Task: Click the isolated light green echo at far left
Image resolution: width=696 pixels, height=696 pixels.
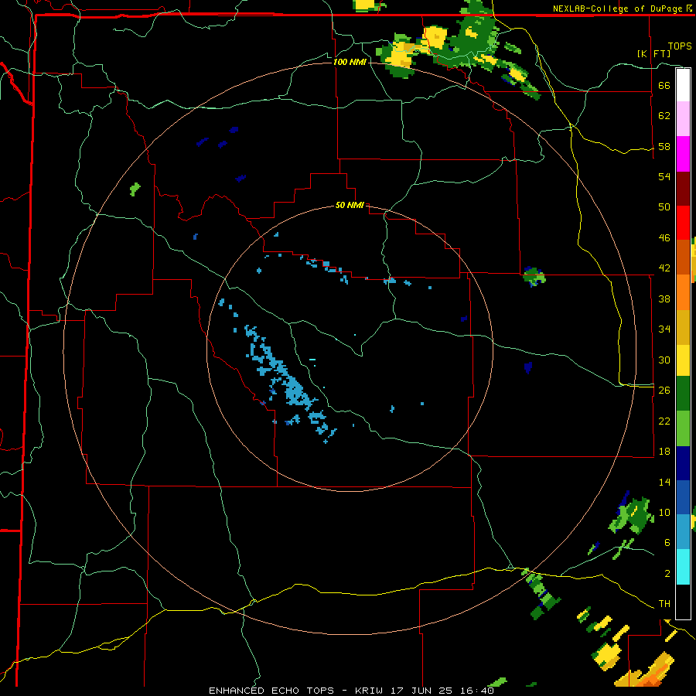Action: 135,189
